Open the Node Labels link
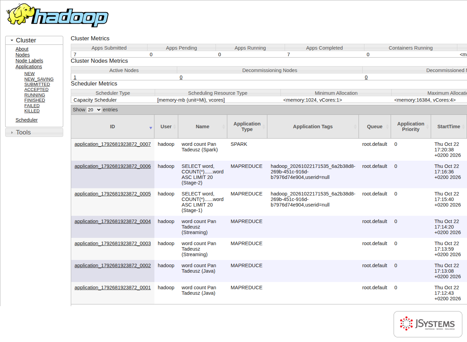The image size is (467, 342). [x=29, y=61]
